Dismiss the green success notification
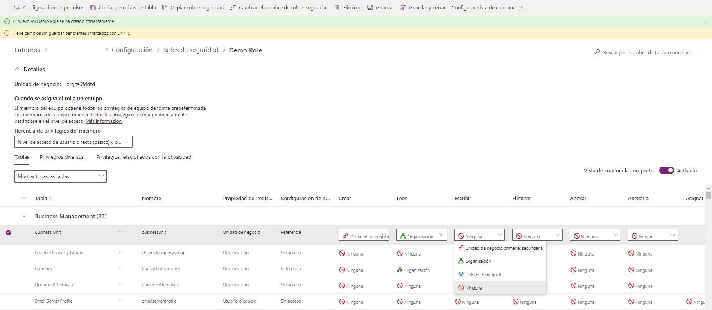712x310 pixels. (706, 21)
